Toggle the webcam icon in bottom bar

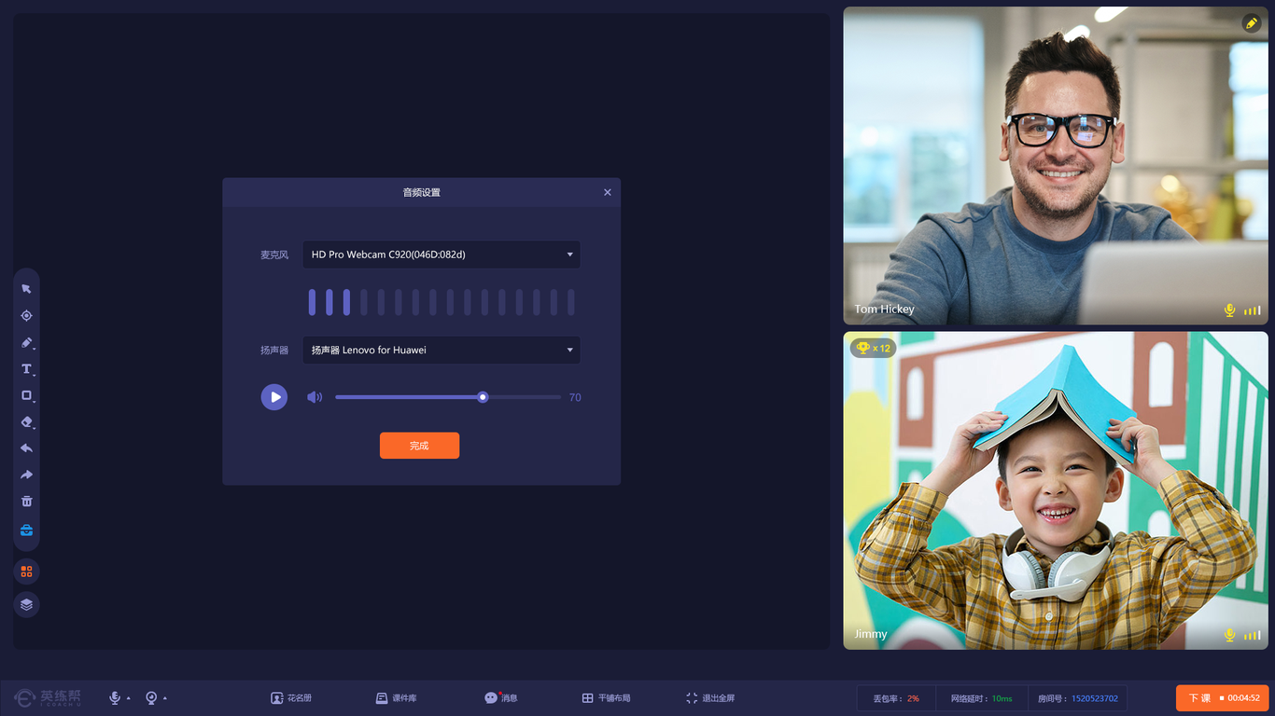pyautogui.click(x=151, y=698)
